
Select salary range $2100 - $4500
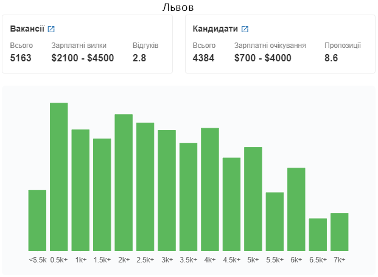coord(83,58)
